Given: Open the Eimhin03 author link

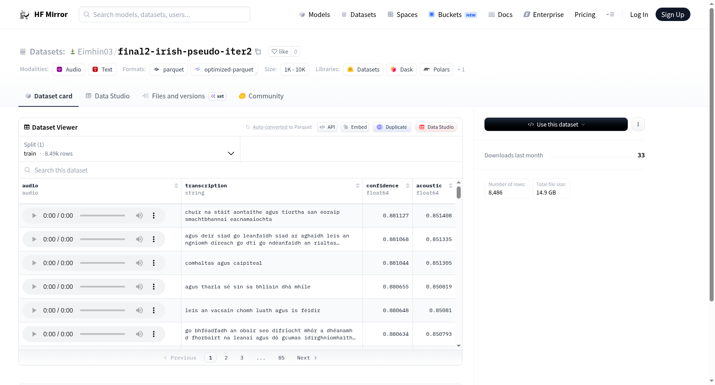Looking at the screenshot, I should coord(95,51).
